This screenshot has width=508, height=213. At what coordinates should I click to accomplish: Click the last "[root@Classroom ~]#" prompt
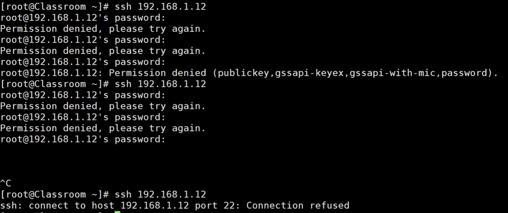[x=54, y=195]
